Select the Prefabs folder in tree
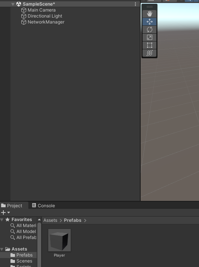The height and width of the screenshot is (267, 199). point(18,255)
